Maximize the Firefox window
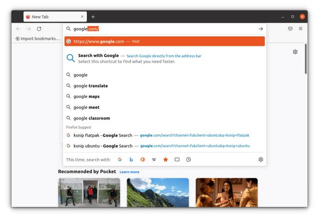The width and height of the screenshot is (319, 219). point(293,16)
